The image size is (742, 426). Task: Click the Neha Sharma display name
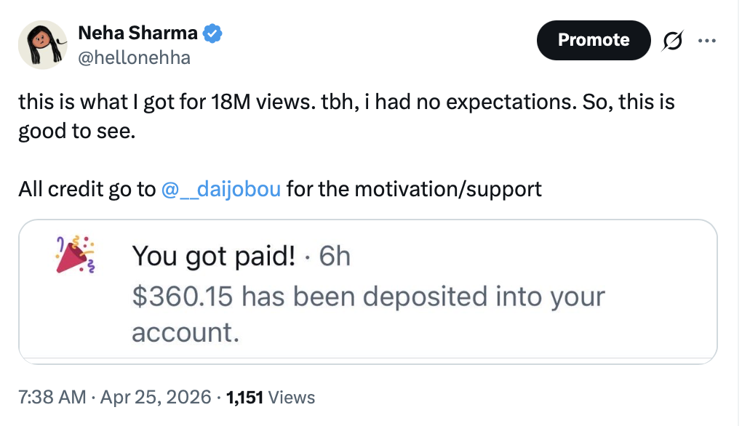point(137,33)
